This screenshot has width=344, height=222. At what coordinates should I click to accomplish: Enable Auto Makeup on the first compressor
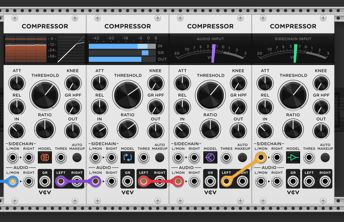77,157
